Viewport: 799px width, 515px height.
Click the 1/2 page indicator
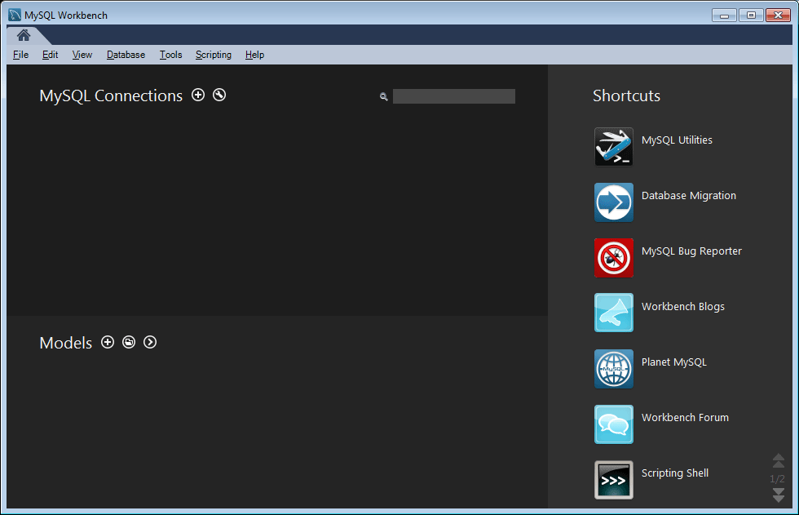click(777, 479)
